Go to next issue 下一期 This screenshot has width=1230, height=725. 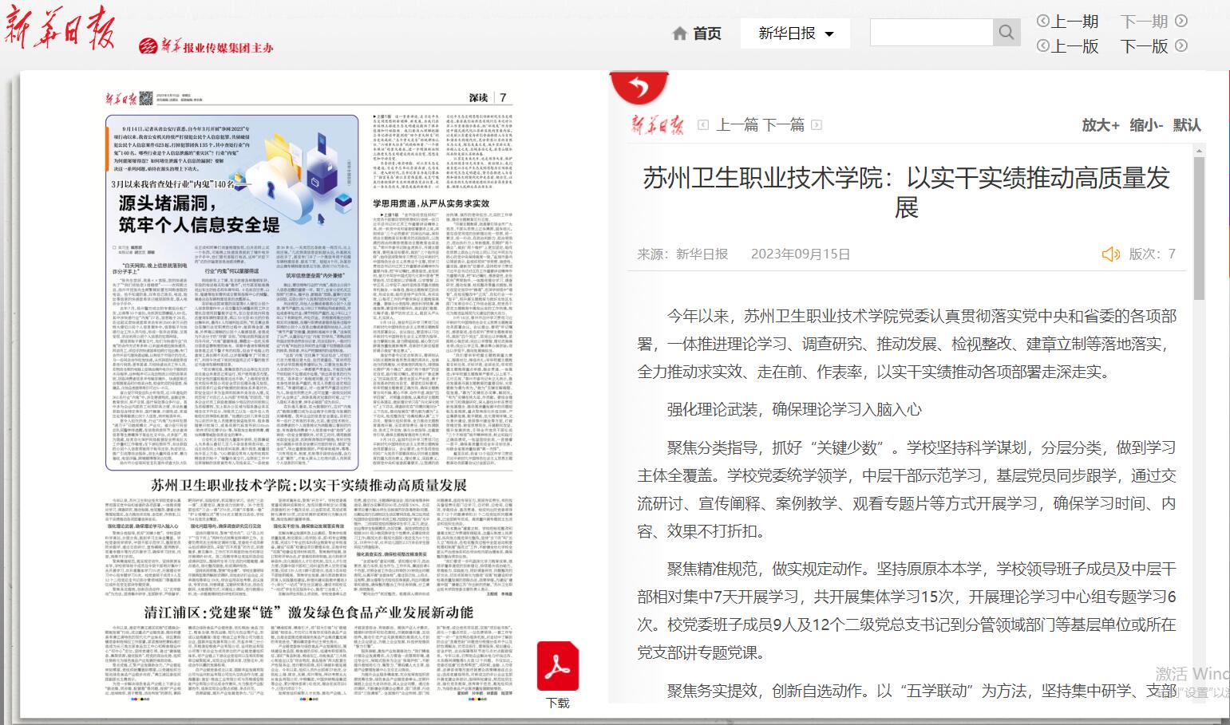click(x=1154, y=22)
